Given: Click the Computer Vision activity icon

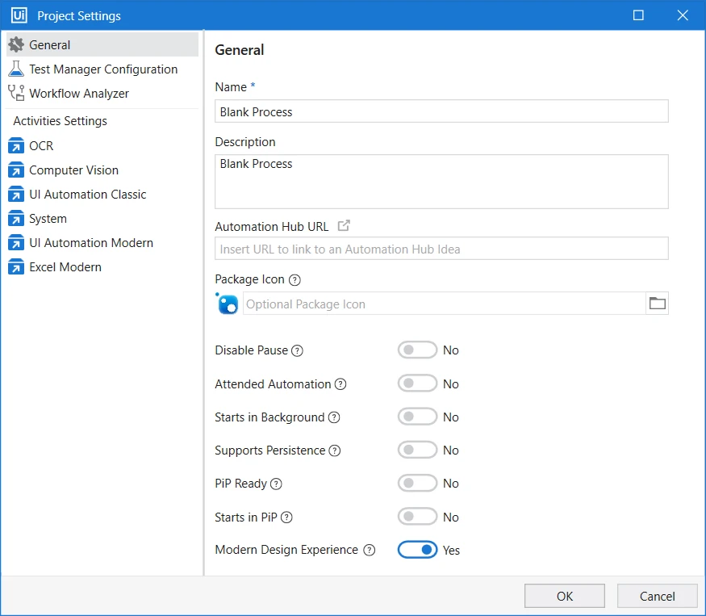Looking at the screenshot, I should coord(16,170).
